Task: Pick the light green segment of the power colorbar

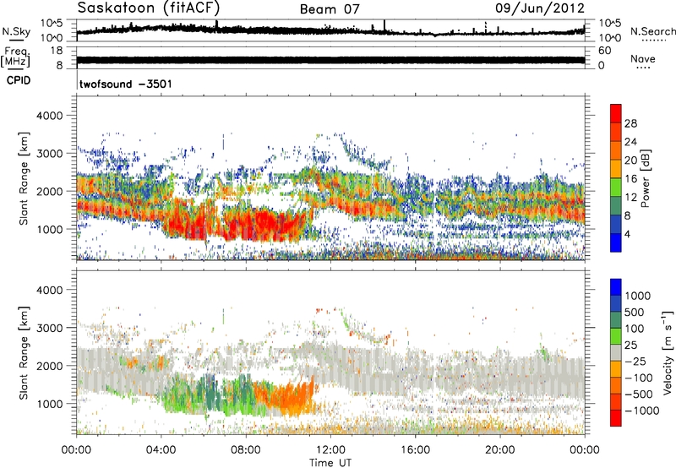Action: (616, 188)
